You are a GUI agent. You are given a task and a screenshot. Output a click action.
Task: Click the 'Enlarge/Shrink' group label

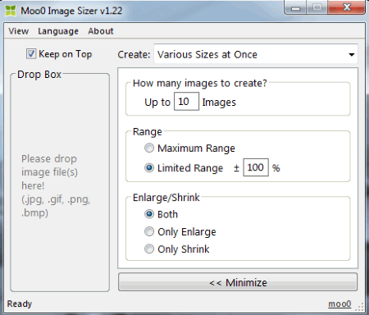(x=166, y=198)
